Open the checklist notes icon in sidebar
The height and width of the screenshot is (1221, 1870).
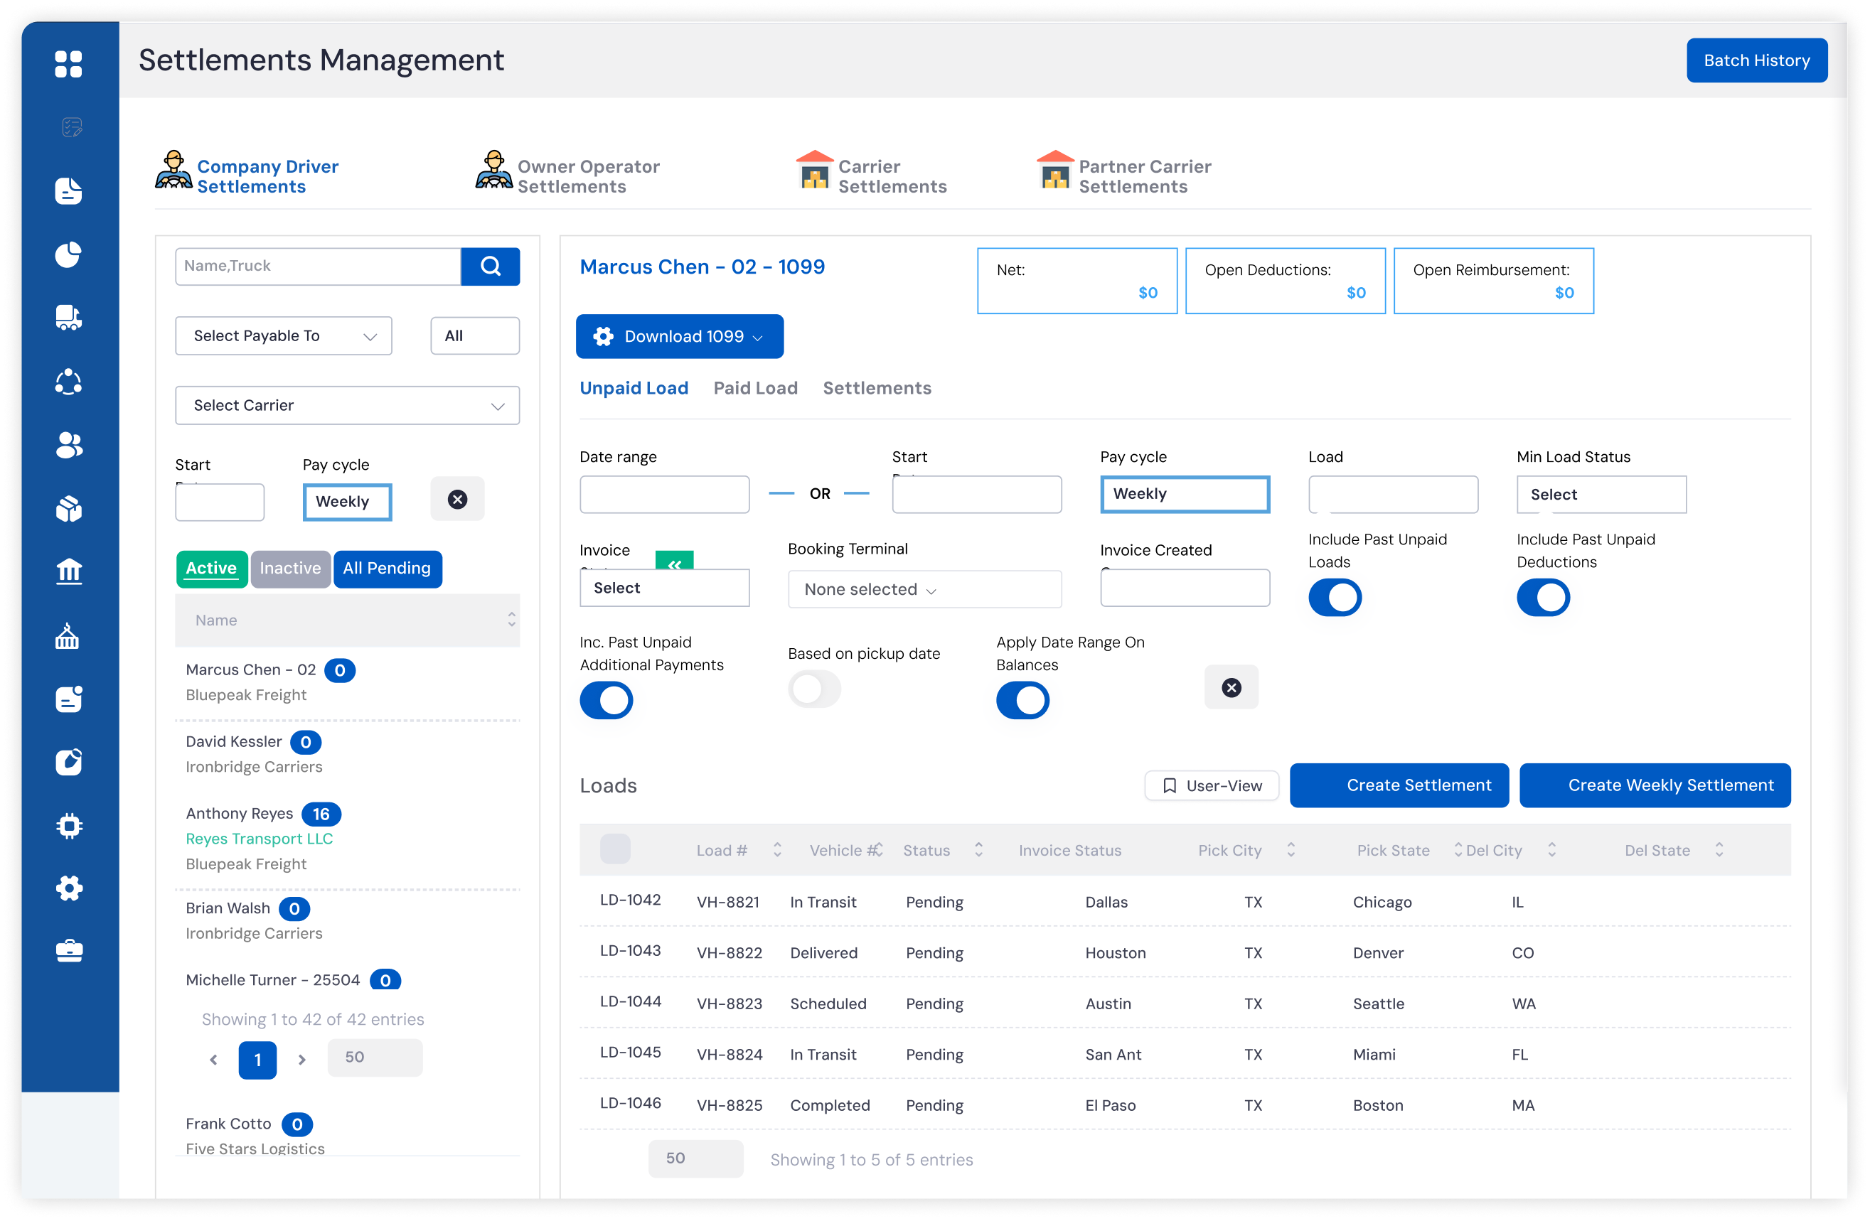click(72, 127)
